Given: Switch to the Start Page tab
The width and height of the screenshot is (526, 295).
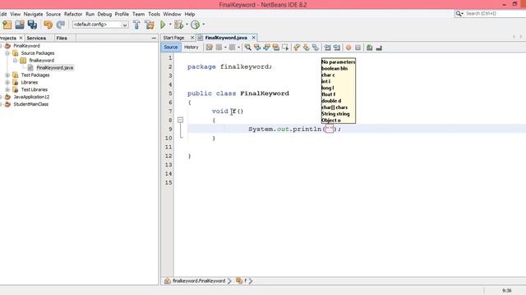Looking at the screenshot, I should (x=173, y=38).
